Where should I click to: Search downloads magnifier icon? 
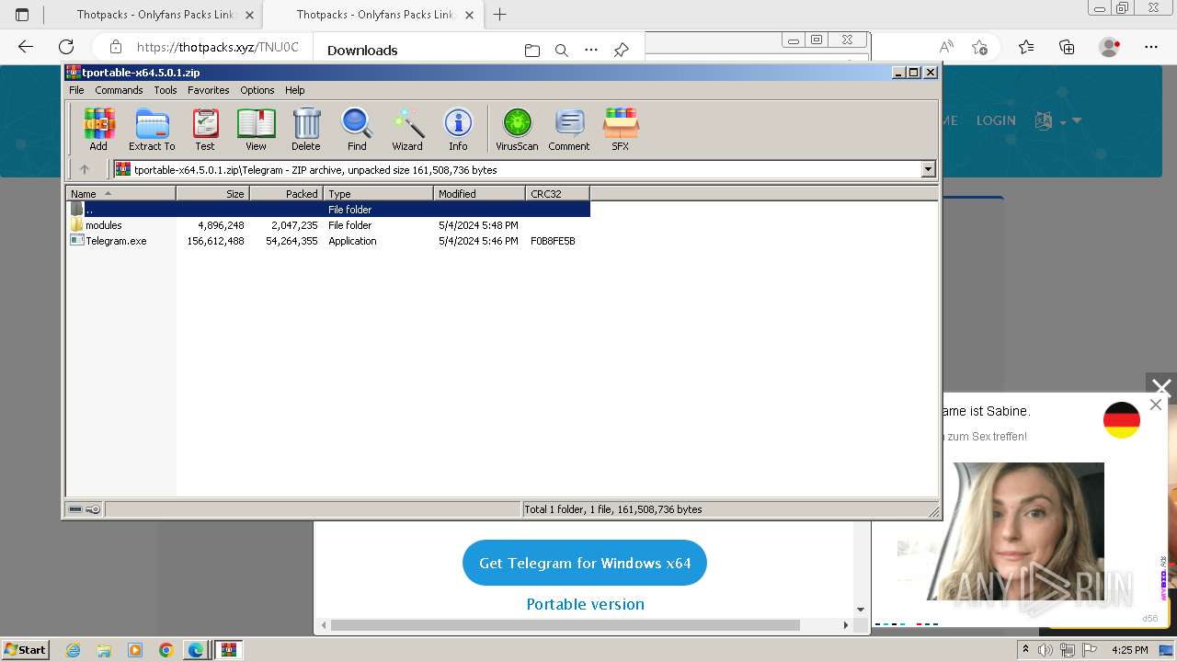point(561,51)
